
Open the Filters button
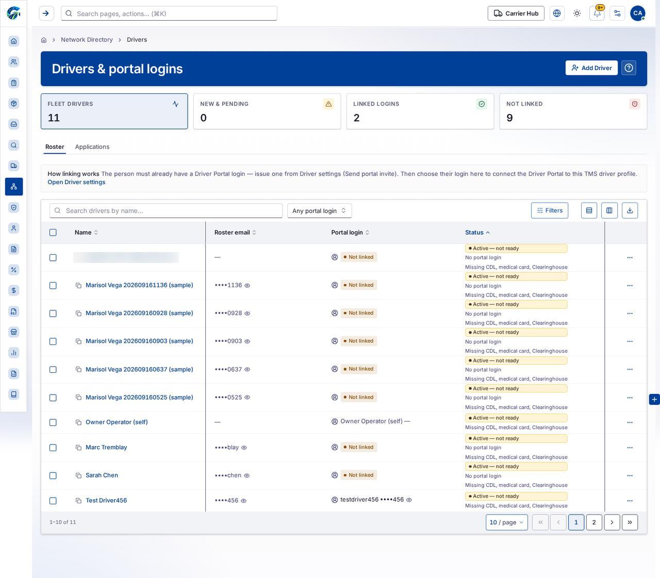tap(550, 210)
